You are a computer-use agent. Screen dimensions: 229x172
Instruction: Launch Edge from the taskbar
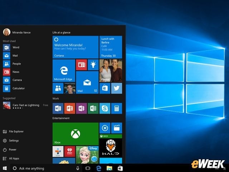click(99, 168)
